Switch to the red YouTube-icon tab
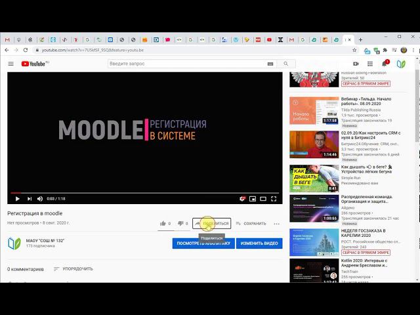This screenshot has height=315, width=420. click(x=269, y=40)
